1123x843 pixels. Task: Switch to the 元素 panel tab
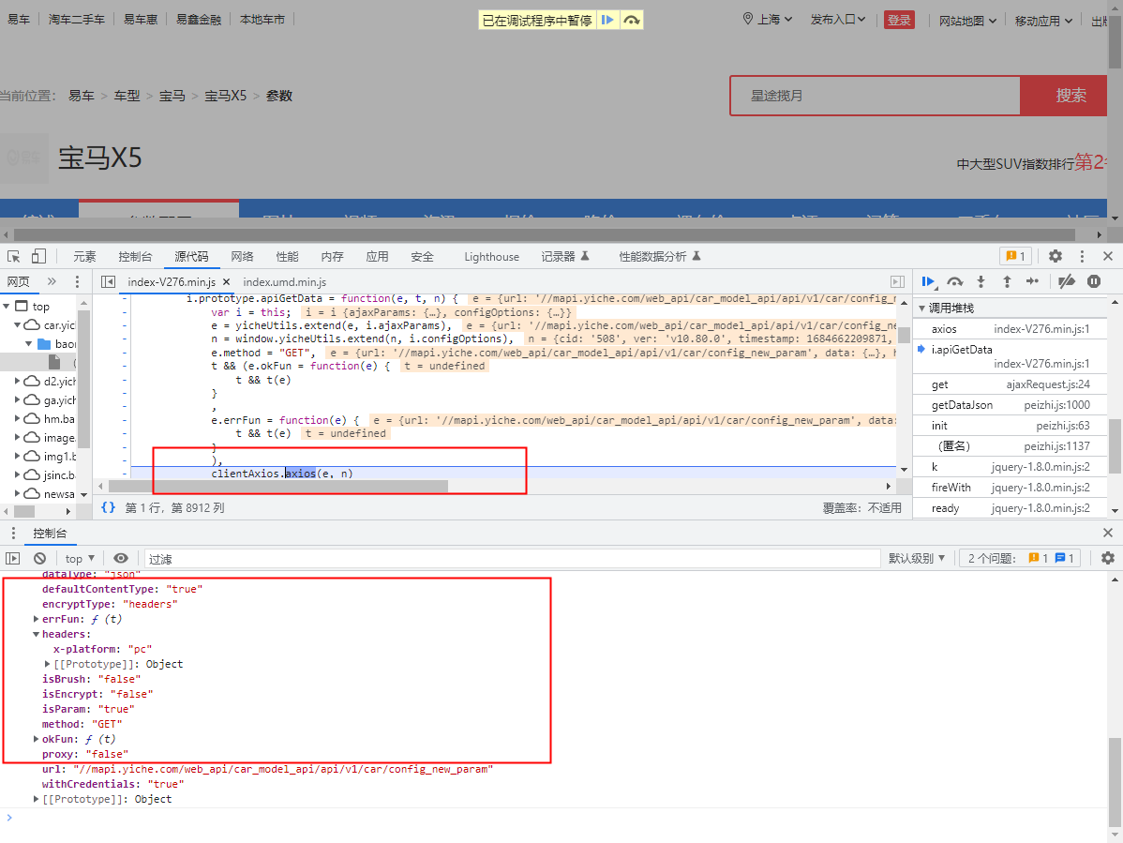tap(84, 256)
